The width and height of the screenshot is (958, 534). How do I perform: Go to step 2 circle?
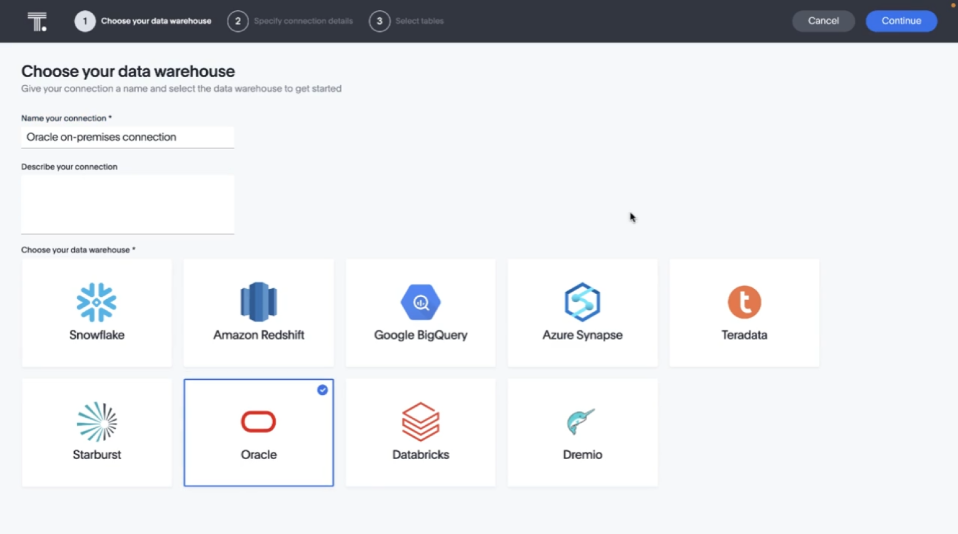[238, 21]
